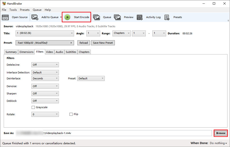Open the Fast 1080p30 preset selector
The height and width of the screenshot is (147, 230).
(45, 43)
